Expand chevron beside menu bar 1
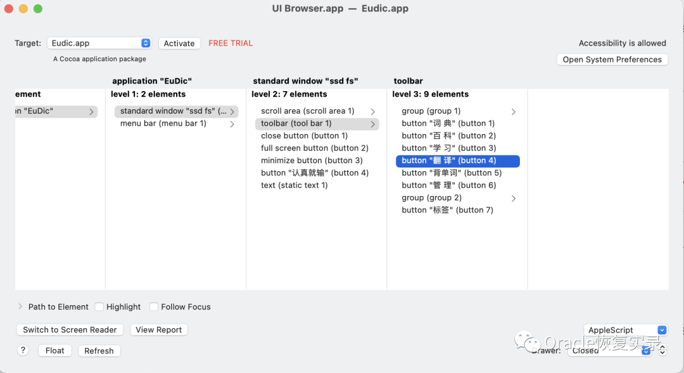684x373 pixels. (232, 124)
